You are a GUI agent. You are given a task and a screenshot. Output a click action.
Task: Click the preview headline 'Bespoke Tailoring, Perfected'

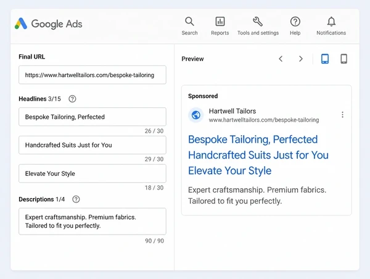(x=253, y=139)
